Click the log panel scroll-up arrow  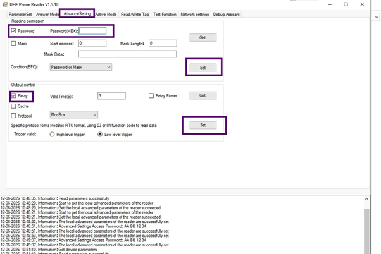[366, 199]
